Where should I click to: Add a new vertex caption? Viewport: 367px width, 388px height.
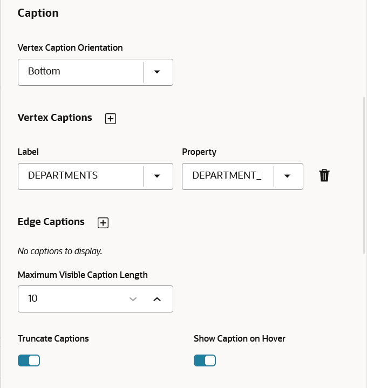[111, 119]
